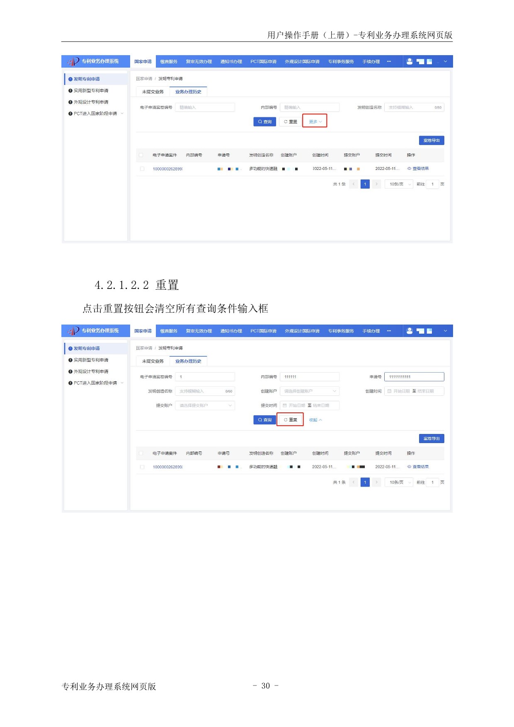The height and width of the screenshot is (727, 514).
Task: Expand 更多 to show more search filters
Action: pos(315,121)
